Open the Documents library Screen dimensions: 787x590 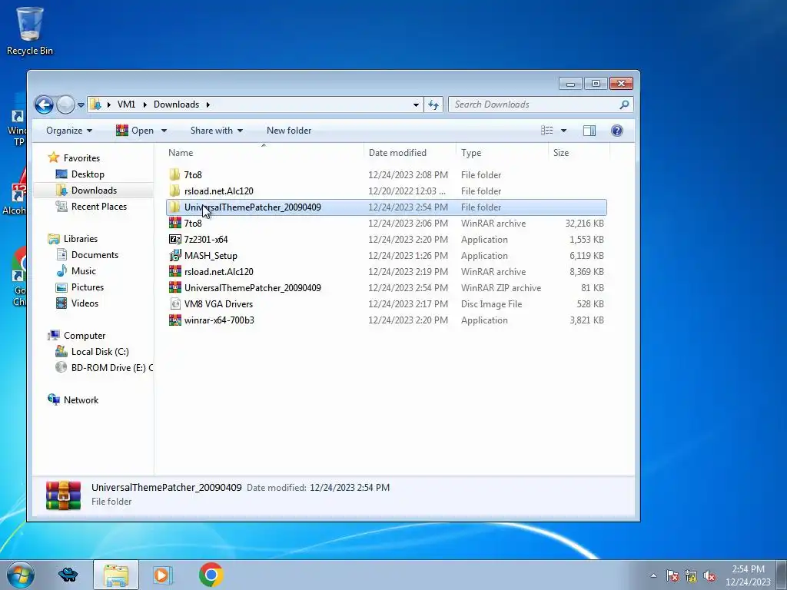(x=95, y=255)
